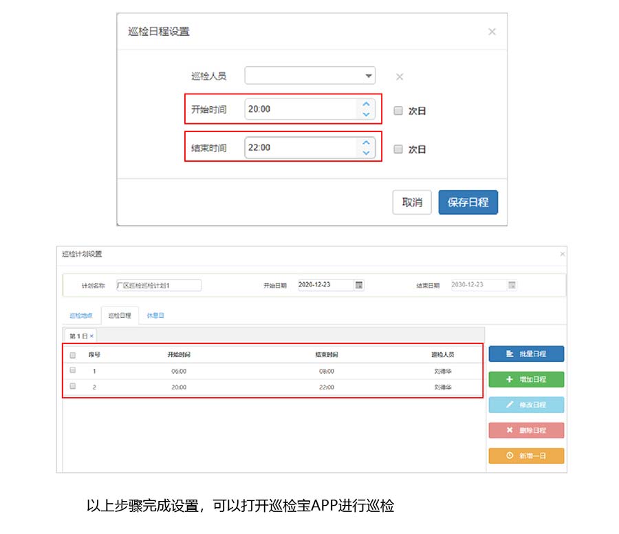Open calendar picker for 结束日期
Screen dimensions: 619x534
pos(512,285)
